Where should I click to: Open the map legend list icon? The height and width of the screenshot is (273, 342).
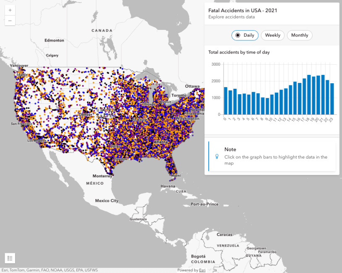(10, 258)
